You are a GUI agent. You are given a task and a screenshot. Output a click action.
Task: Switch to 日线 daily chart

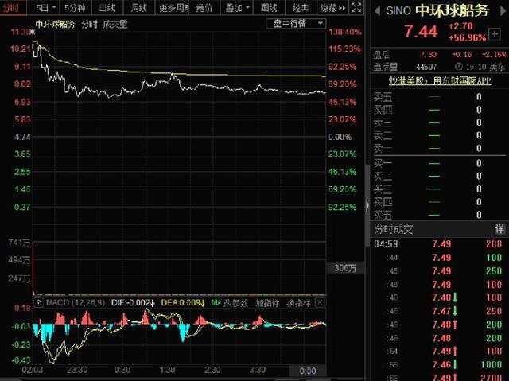point(107,8)
